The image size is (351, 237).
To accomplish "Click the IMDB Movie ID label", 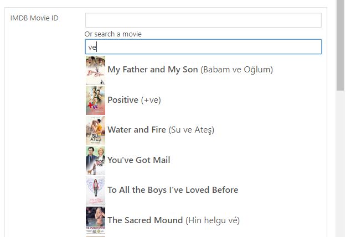I will coord(34,18).
